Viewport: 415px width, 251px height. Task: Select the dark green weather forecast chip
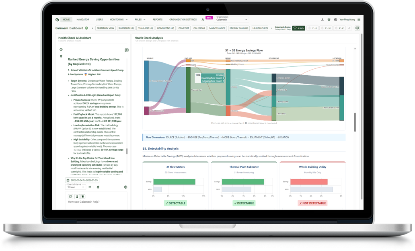pos(298,28)
